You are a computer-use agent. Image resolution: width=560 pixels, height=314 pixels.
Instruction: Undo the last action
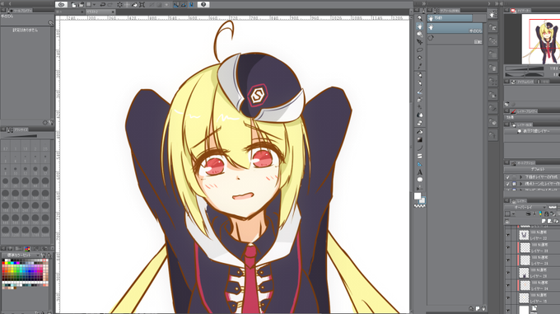[x=102, y=5]
